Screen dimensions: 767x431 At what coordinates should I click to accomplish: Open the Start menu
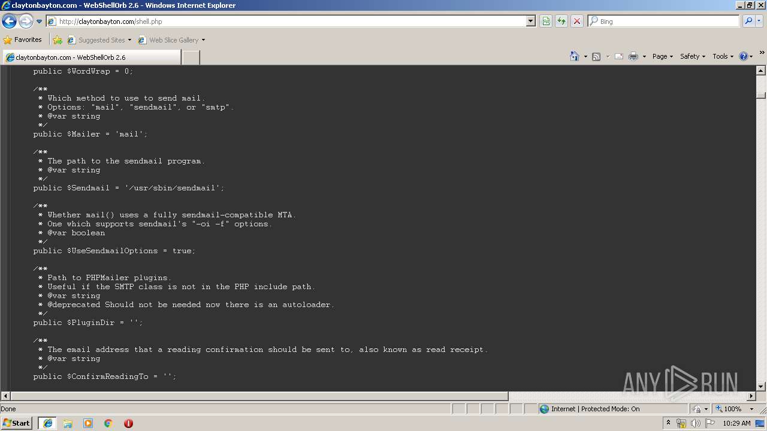tap(16, 423)
